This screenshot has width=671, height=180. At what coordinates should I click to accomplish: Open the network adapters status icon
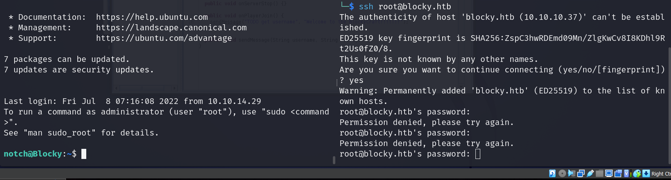581,174
